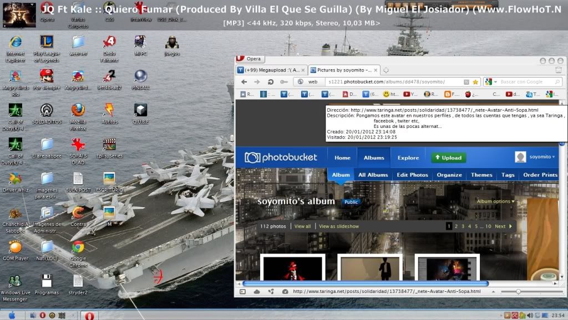Open the Photobucket Home menu
The height and width of the screenshot is (320, 568).
coord(342,158)
